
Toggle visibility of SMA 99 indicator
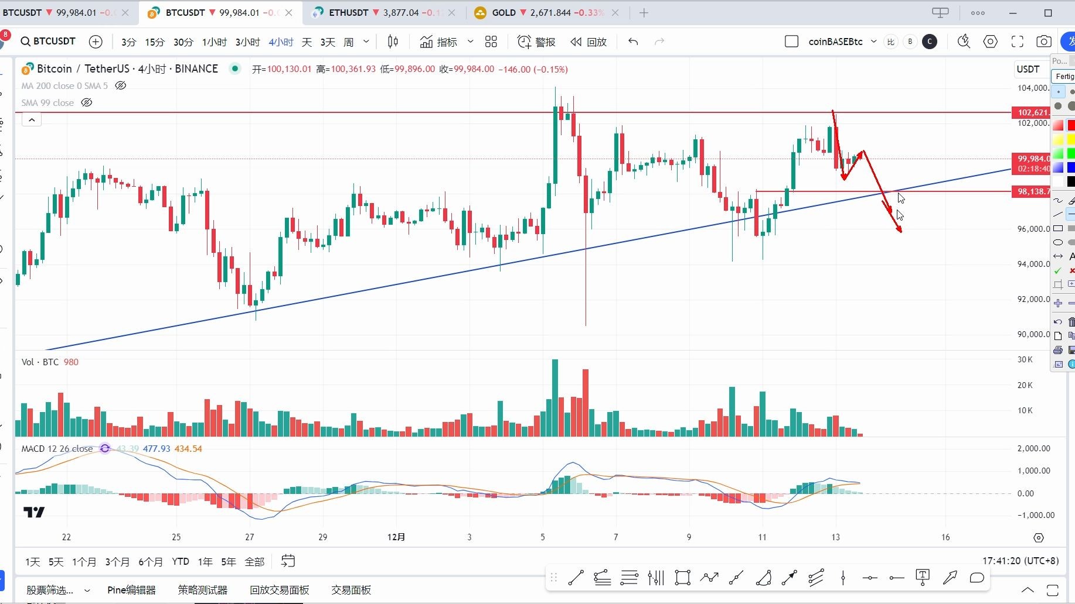click(x=87, y=102)
